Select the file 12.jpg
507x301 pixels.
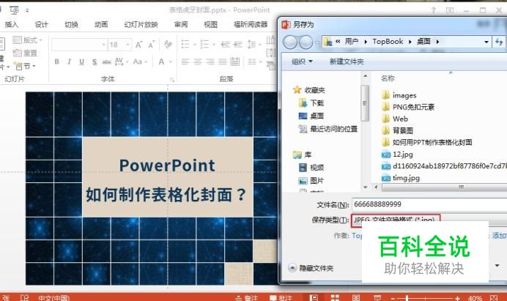[x=397, y=155]
